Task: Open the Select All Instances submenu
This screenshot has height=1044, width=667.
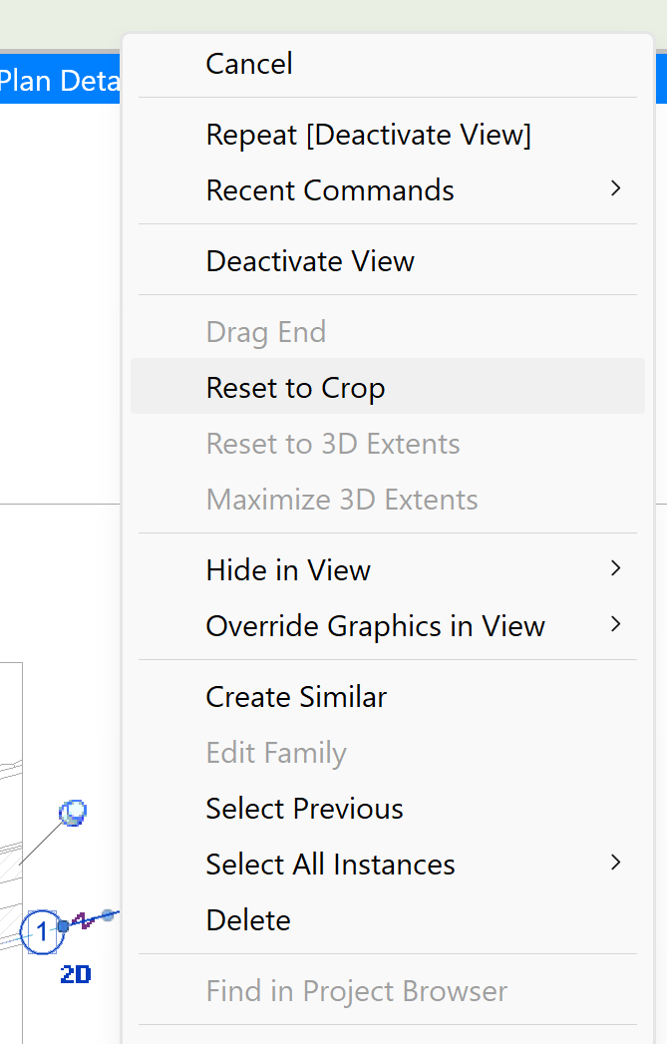Action: point(616,864)
